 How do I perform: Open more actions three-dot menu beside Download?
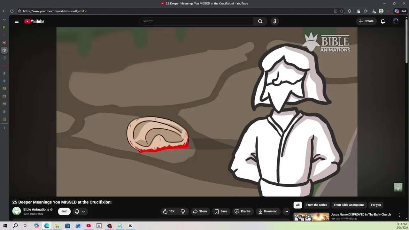tap(286, 211)
